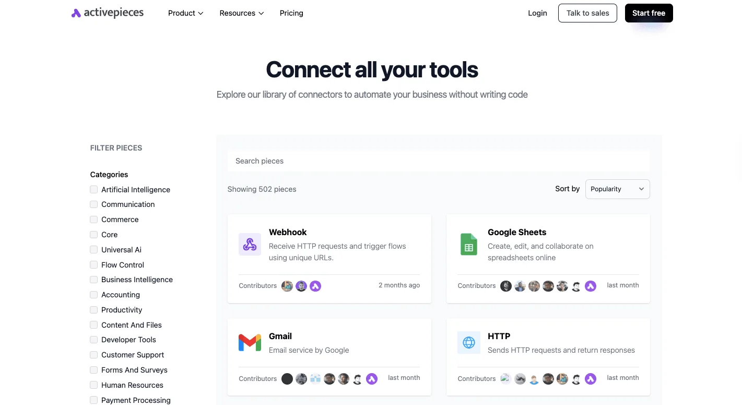Open the Product dropdown menu
Viewport: 742px width, 405px height.
tap(185, 13)
